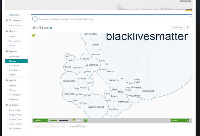Click the tallest spike in volume timeline
Image resolution: width=200 pixels, height=136 pixels.
pos(119,6)
